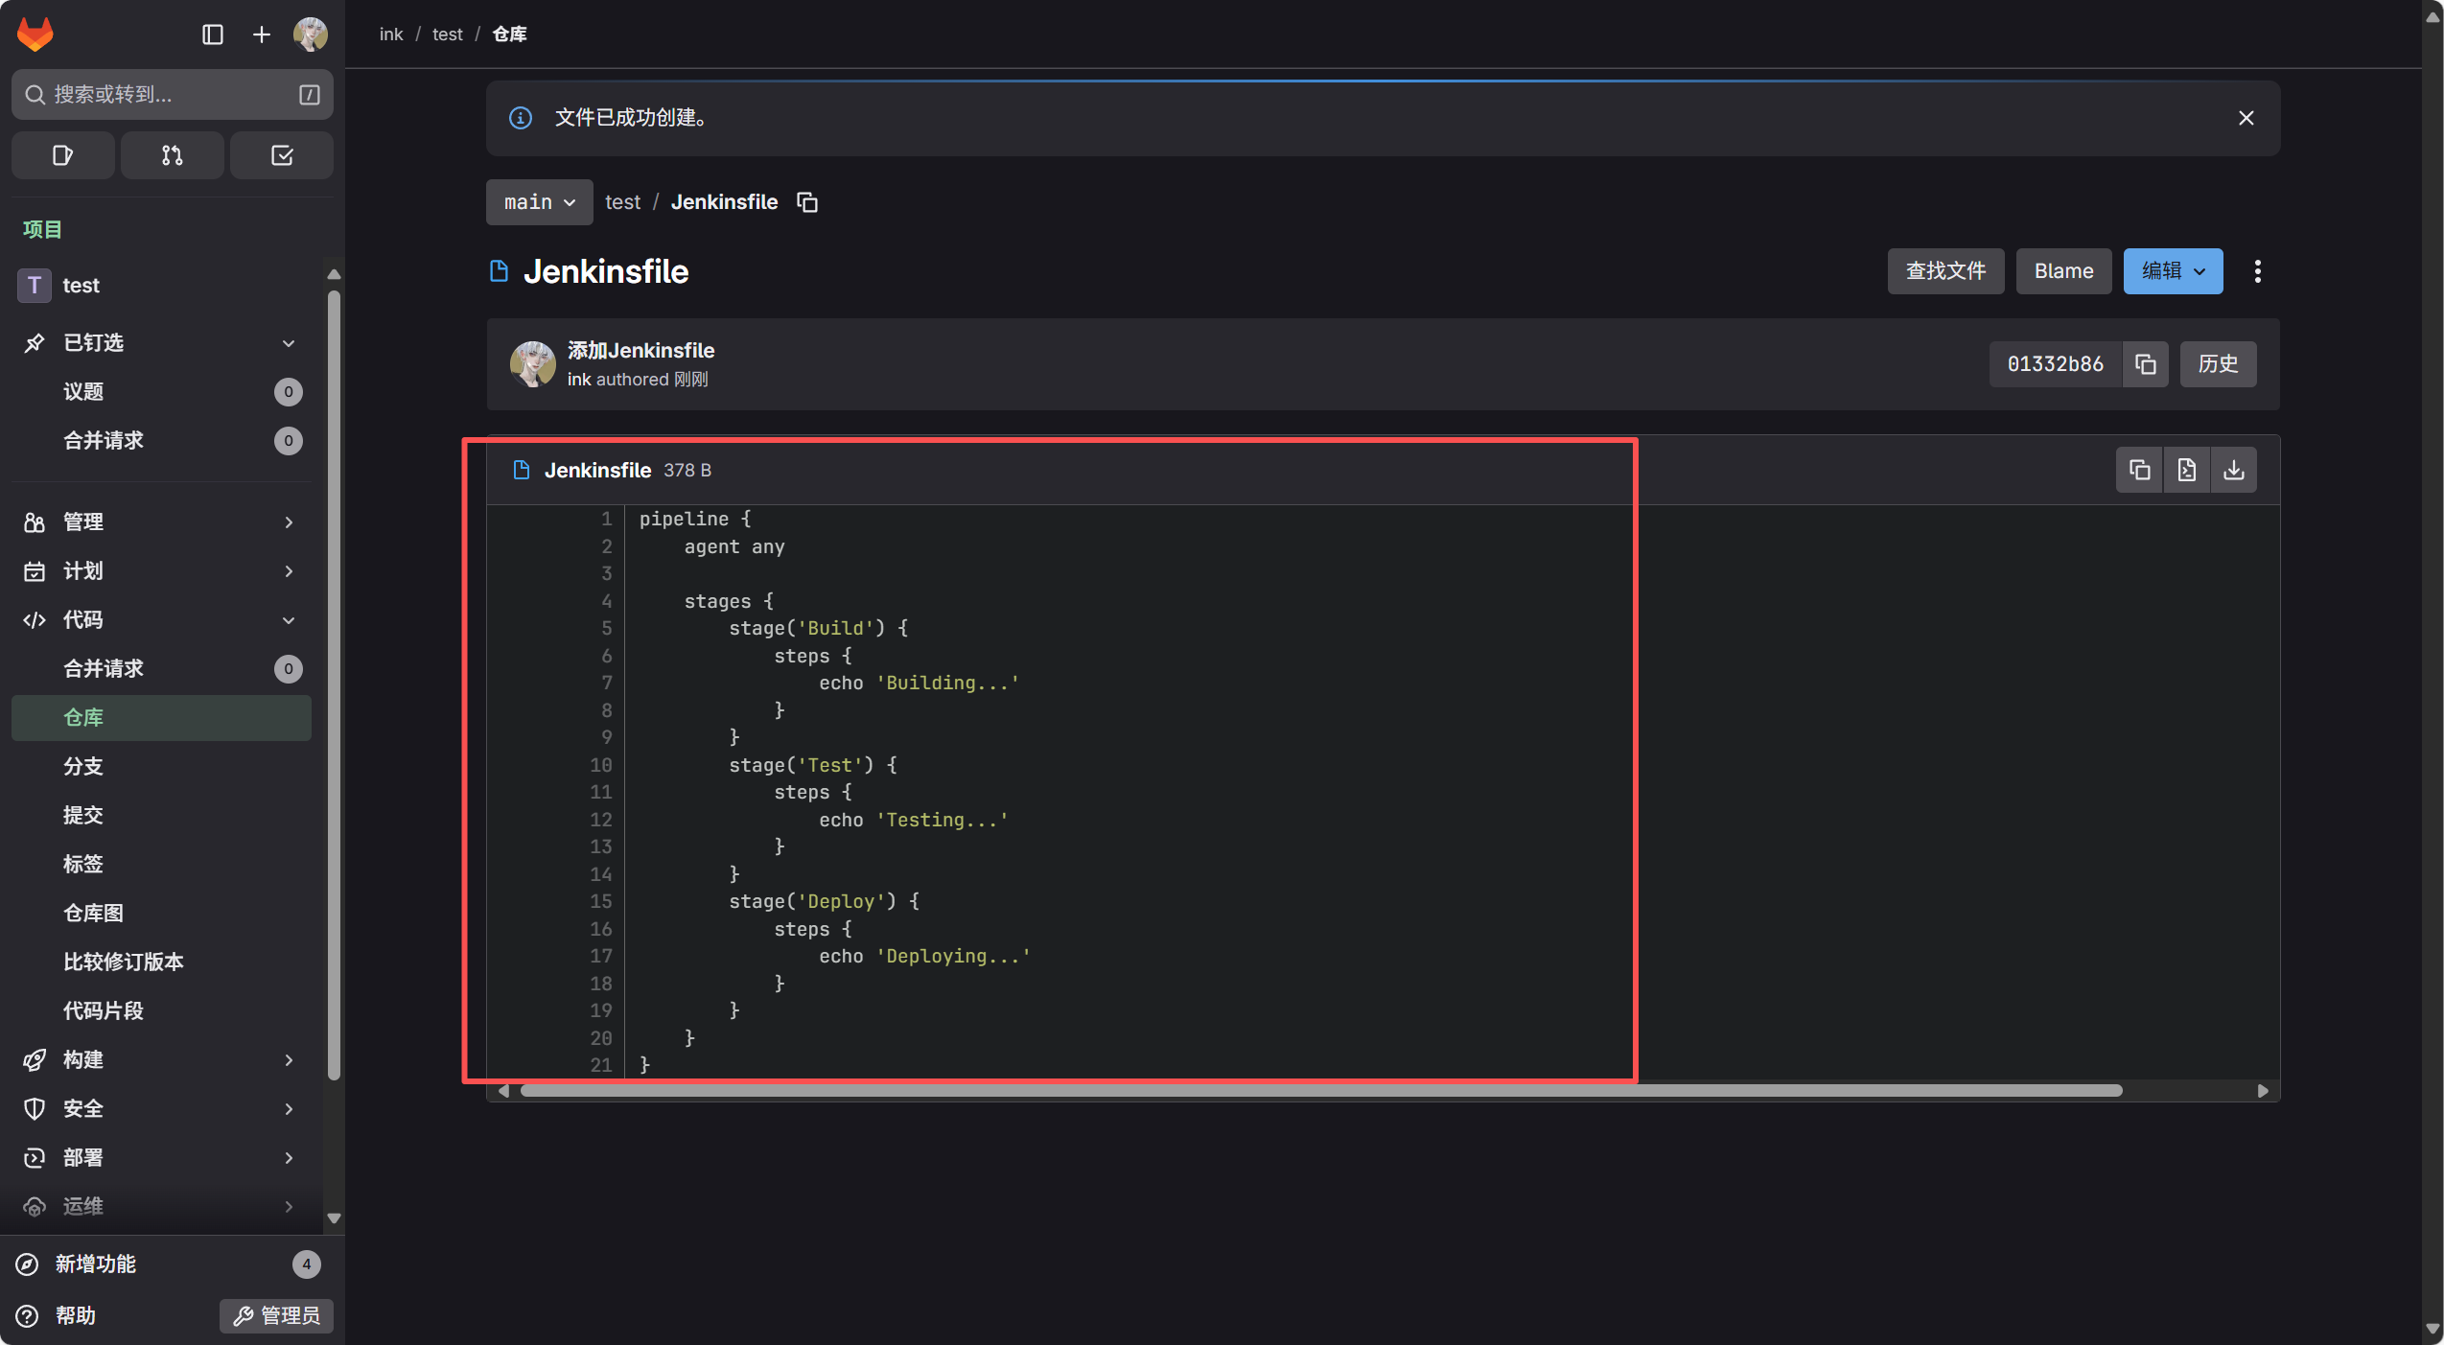Copy commit SHA 01332b86
The height and width of the screenshot is (1345, 2444).
pyautogui.click(x=2146, y=364)
